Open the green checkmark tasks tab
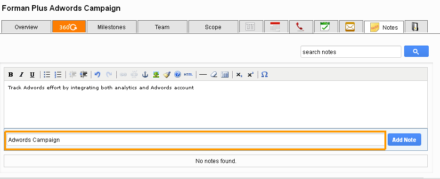 coord(326,27)
